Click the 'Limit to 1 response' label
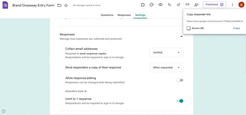 [78, 99]
